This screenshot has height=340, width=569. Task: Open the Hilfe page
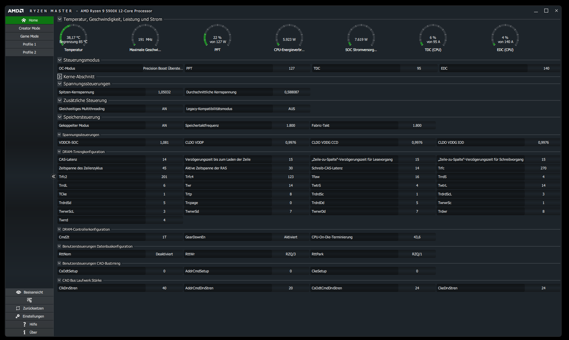[30, 324]
